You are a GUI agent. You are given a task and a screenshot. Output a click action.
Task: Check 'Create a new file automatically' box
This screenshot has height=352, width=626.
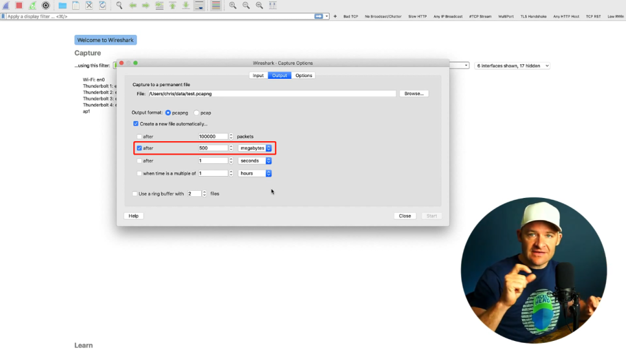click(136, 123)
